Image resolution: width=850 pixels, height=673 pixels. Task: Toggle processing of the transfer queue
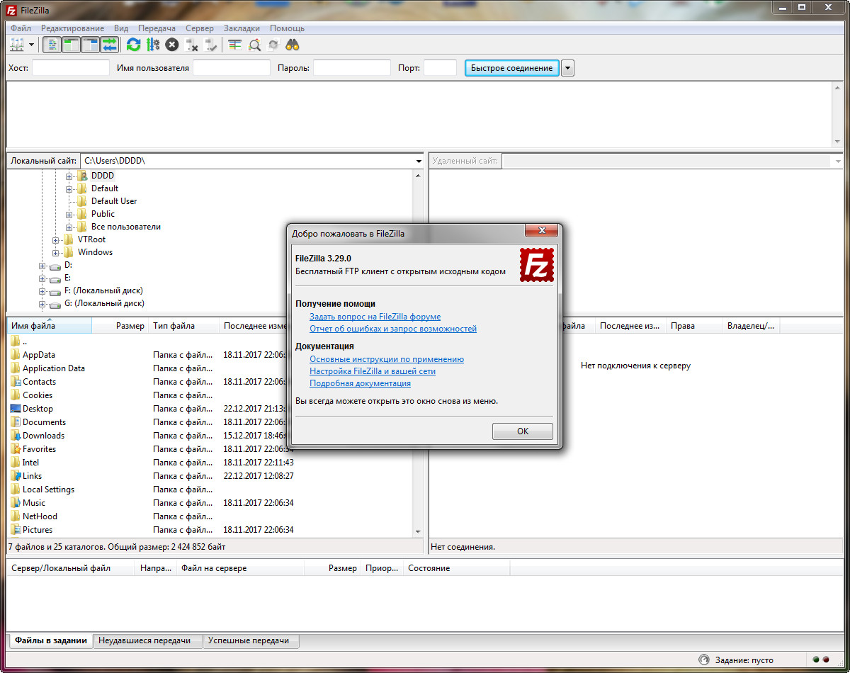click(152, 45)
